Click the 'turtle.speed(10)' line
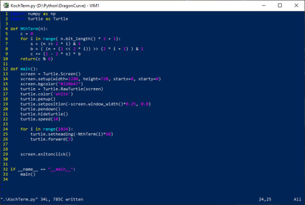The height and width of the screenshot is (205, 305). (40, 119)
